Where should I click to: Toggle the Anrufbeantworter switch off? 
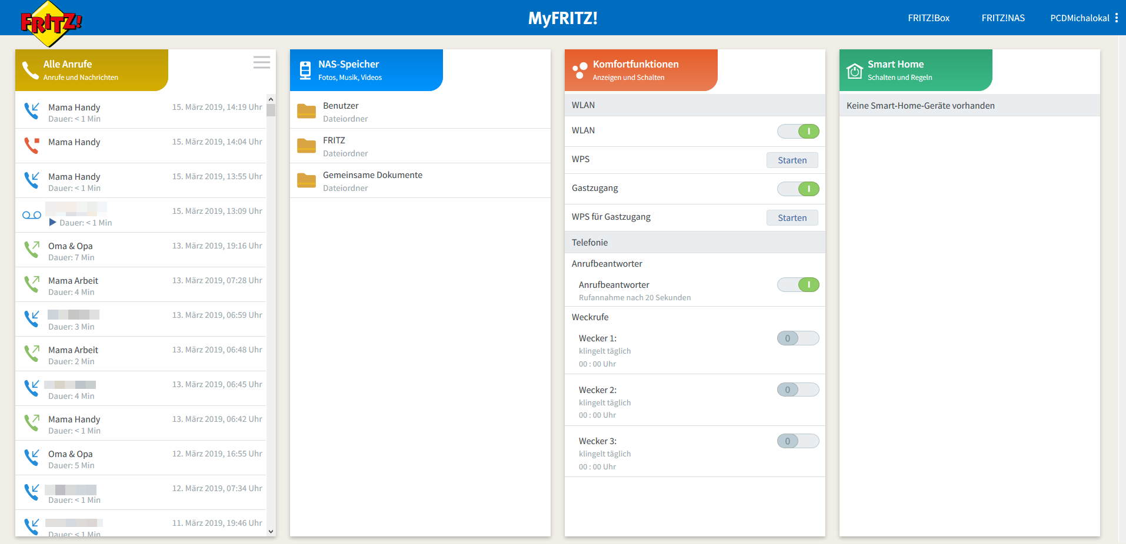pyautogui.click(x=798, y=285)
